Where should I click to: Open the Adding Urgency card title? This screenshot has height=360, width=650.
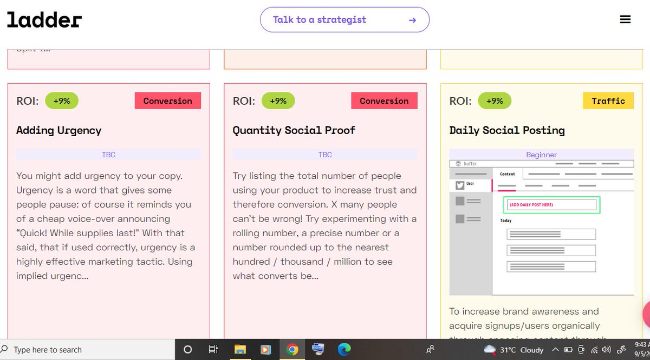(x=58, y=130)
